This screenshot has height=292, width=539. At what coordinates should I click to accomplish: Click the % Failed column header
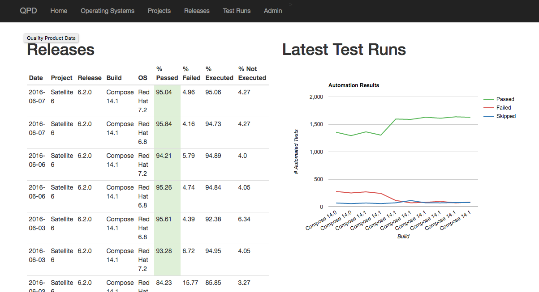[x=191, y=73]
